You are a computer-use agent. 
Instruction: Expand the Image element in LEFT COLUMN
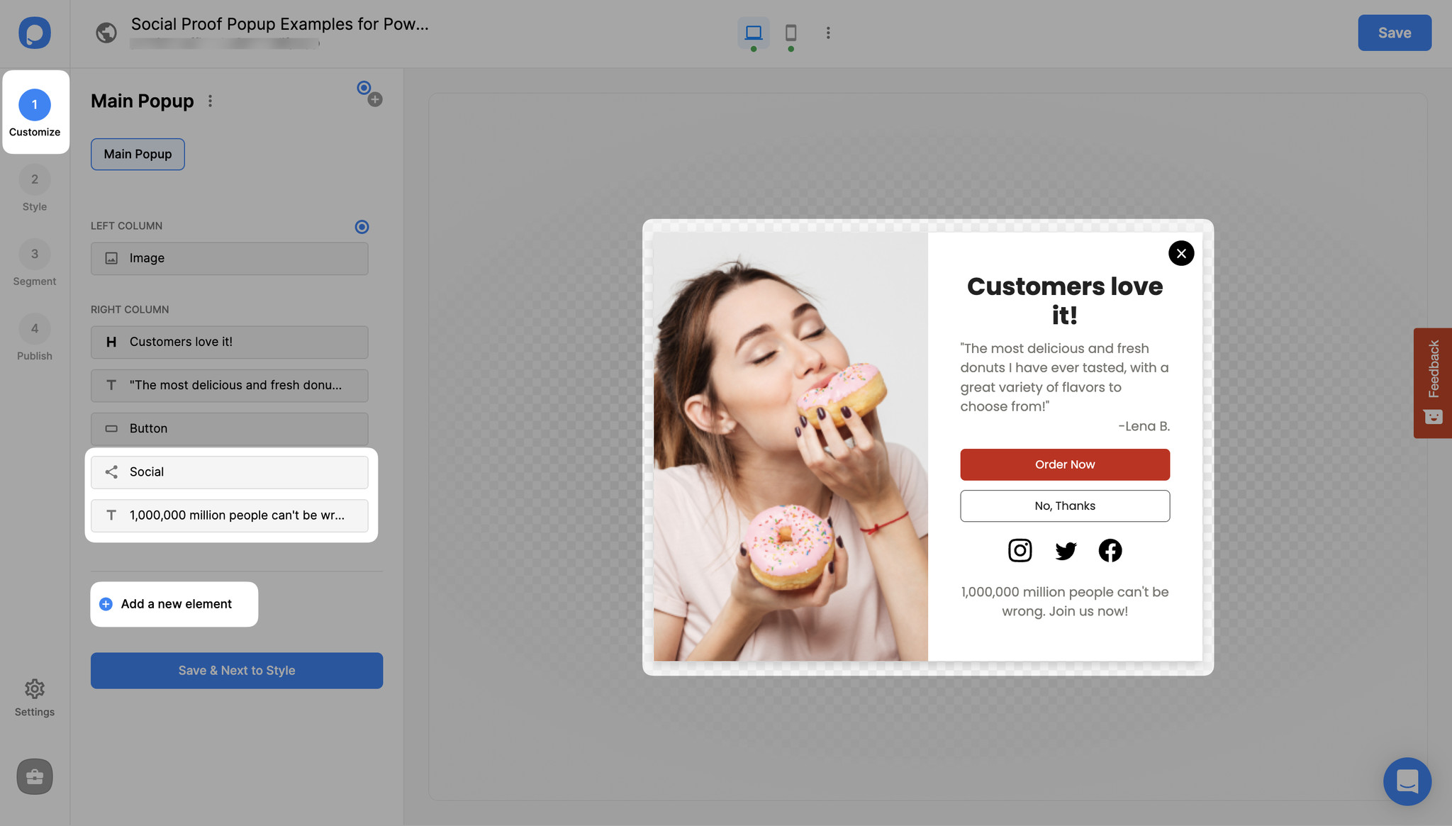230,257
